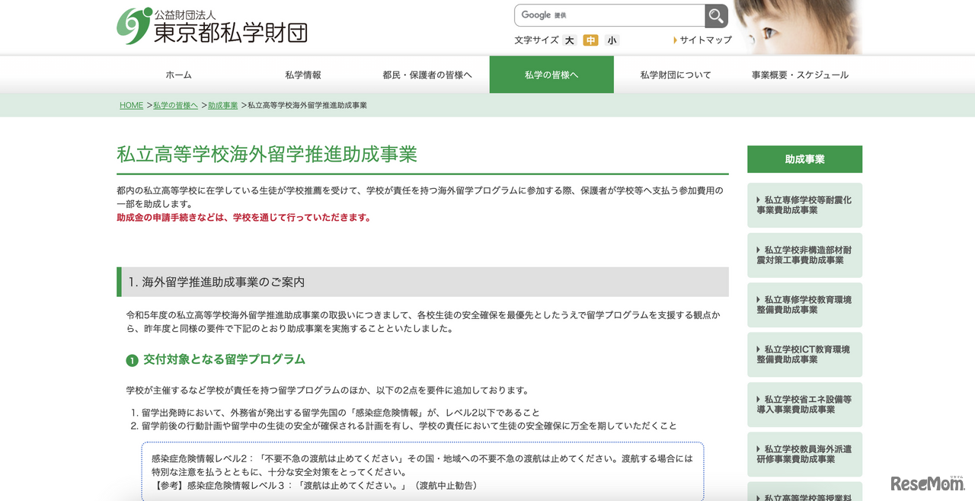The height and width of the screenshot is (501, 975).
Task: Click the triangle icon on 私立学校ICT教育環境整備費助成事業
Action: [x=758, y=349]
